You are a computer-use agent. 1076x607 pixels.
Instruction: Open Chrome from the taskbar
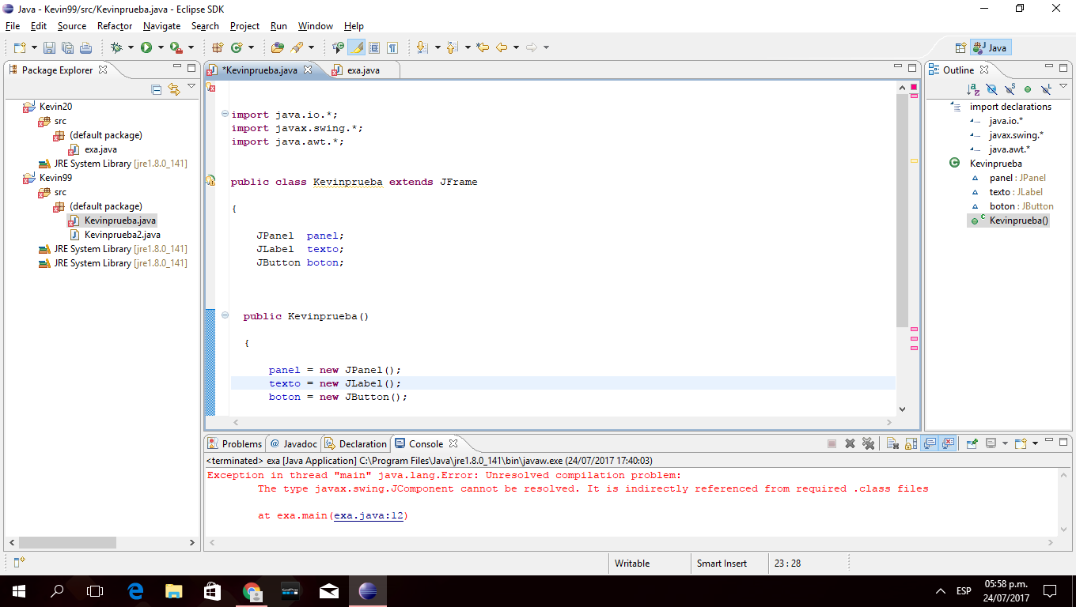point(252,590)
